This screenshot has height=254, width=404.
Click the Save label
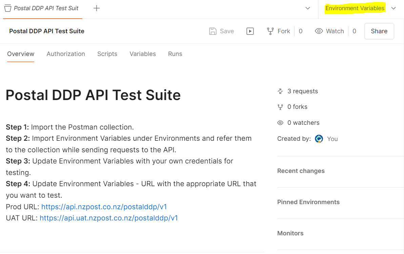[x=227, y=31]
